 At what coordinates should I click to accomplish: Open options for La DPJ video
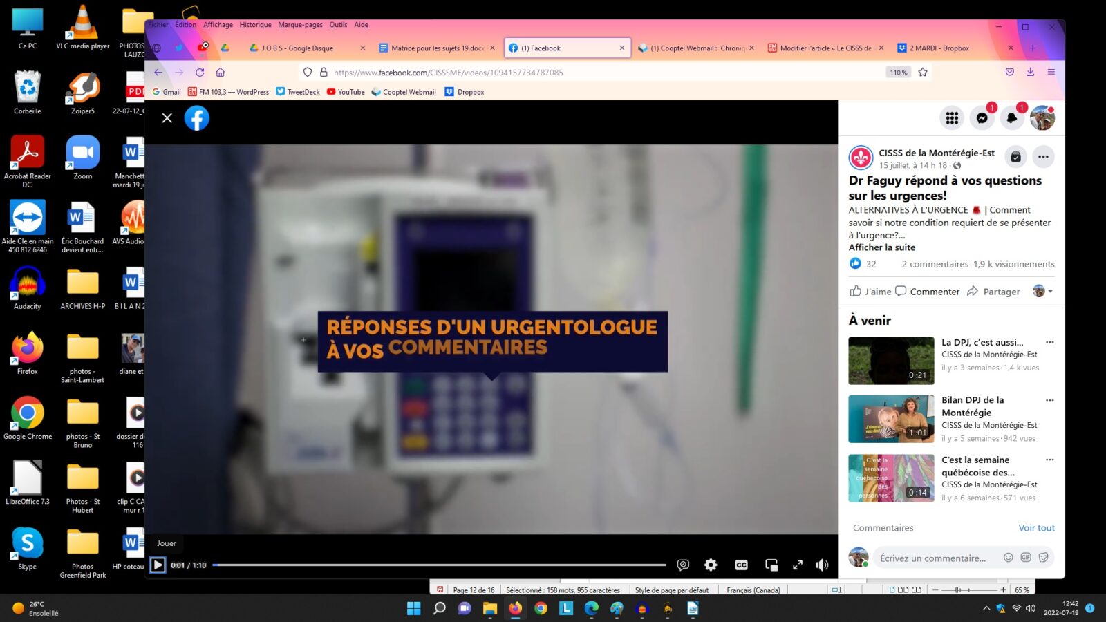coord(1049,343)
